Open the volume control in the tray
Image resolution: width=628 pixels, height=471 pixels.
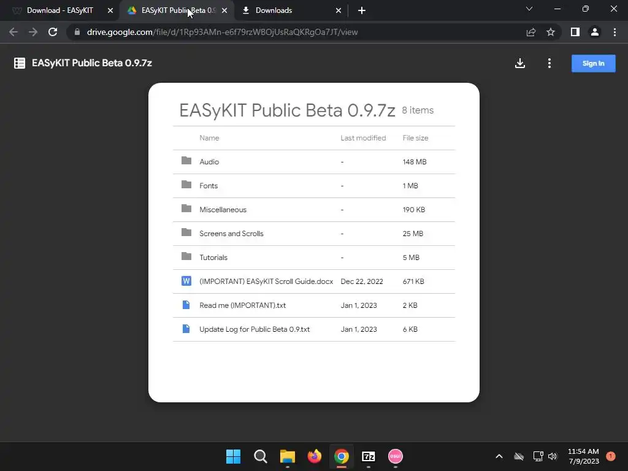553,456
